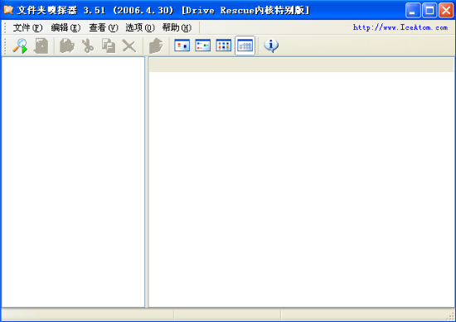The height and width of the screenshot is (322, 456).
Task: Visit the http://www.IceAtom.com link
Action: tap(400, 27)
